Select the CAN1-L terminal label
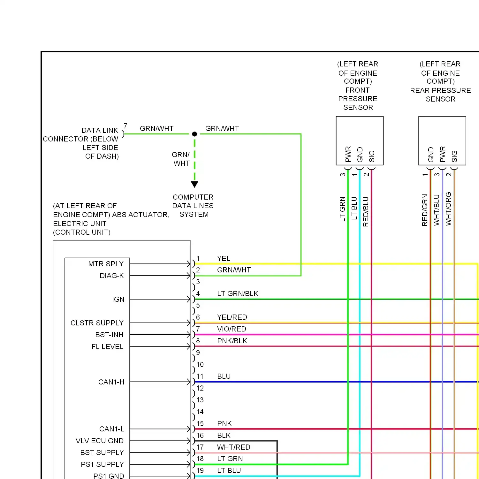Image resolution: width=479 pixels, height=479 pixels. [112, 429]
